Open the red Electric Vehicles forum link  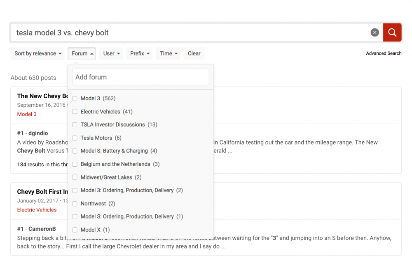[x=37, y=210]
